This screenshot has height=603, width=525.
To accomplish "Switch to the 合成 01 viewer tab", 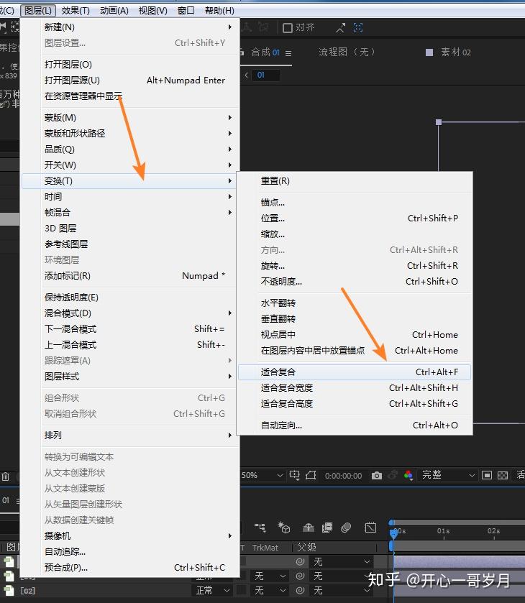I will [x=265, y=52].
